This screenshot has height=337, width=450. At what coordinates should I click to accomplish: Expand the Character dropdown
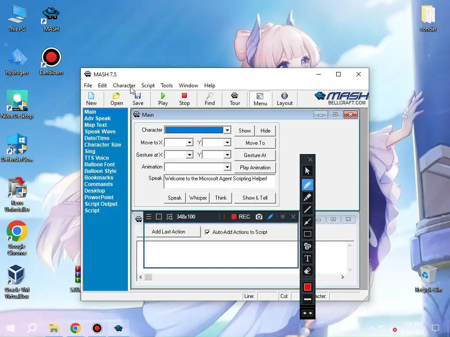pyautogui.click(x=227, y=130)
